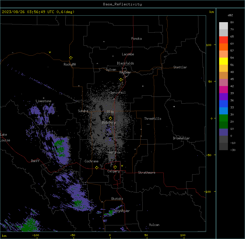Click the white asterisk marker east of Innisfail
Image resolution: width=245 pixels, height=239 pixels.
pyautogui.click(x=143, y=86)
